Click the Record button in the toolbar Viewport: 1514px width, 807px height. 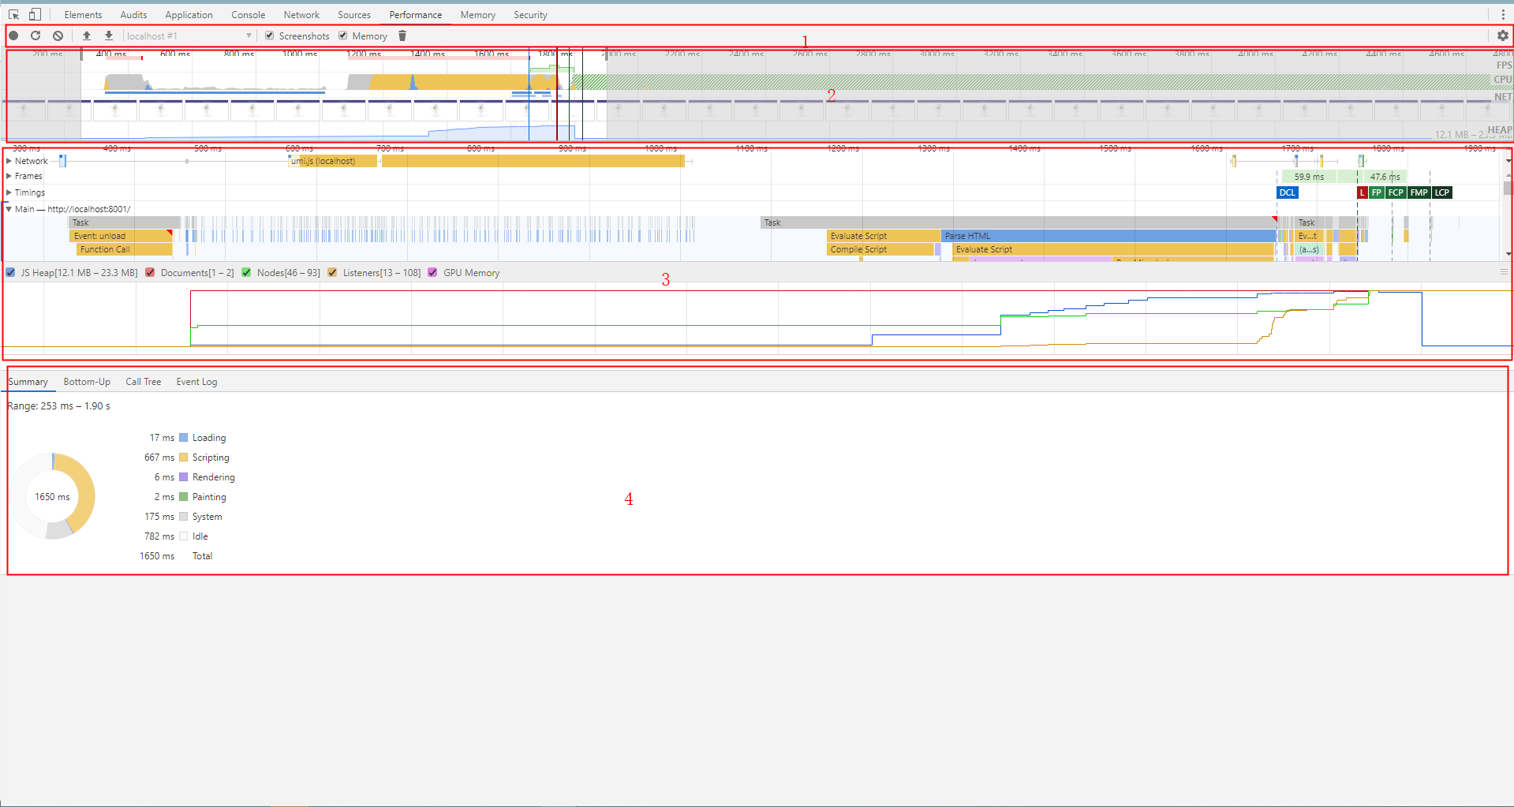coord(13,35)
